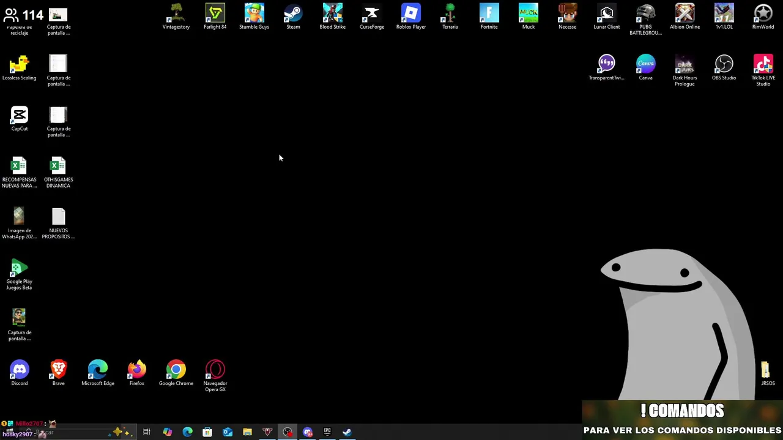Switch to OBS in the taskbar
This screenshot has height=440, width=783.
(x=288, y=432)
